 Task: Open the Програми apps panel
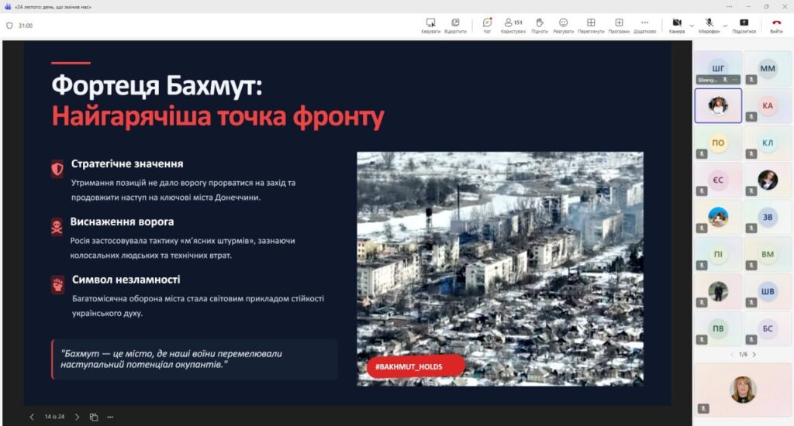(619, 26)
